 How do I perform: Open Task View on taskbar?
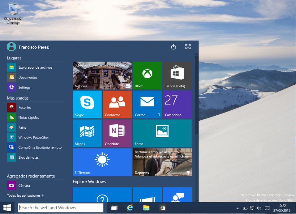(114, 208)
